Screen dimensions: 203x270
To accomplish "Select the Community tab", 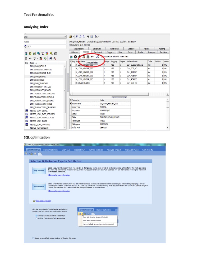I will coord(147,150).
